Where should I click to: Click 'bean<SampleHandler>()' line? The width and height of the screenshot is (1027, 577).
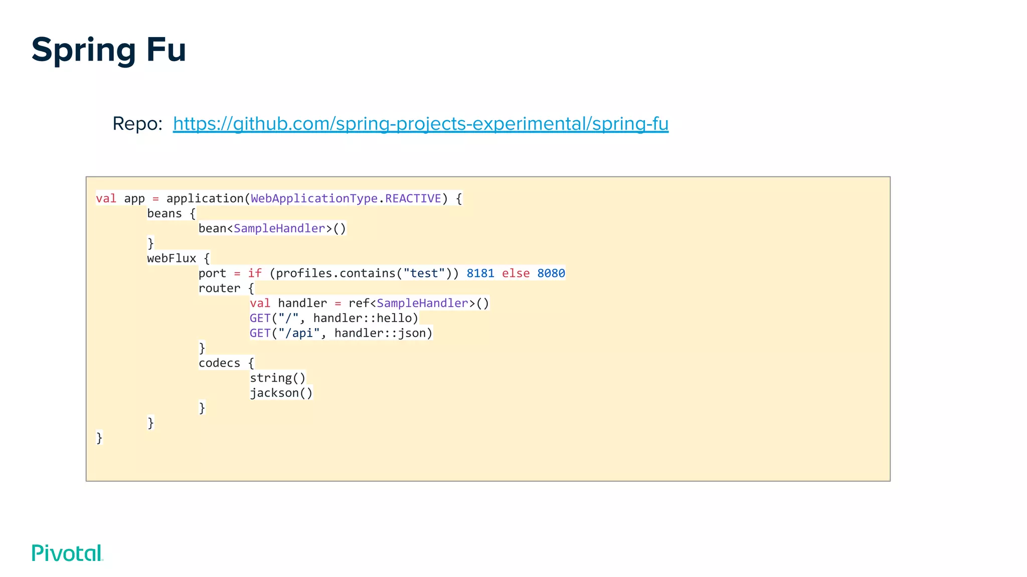pyautogui.click(x=272, y=228)
